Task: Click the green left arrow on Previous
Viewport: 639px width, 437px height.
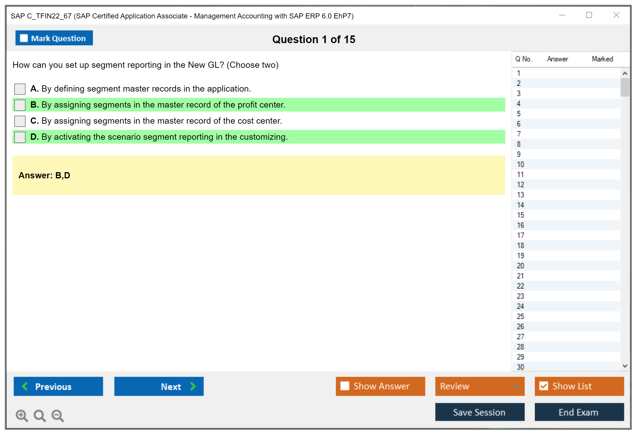Action: click(25, 386)
